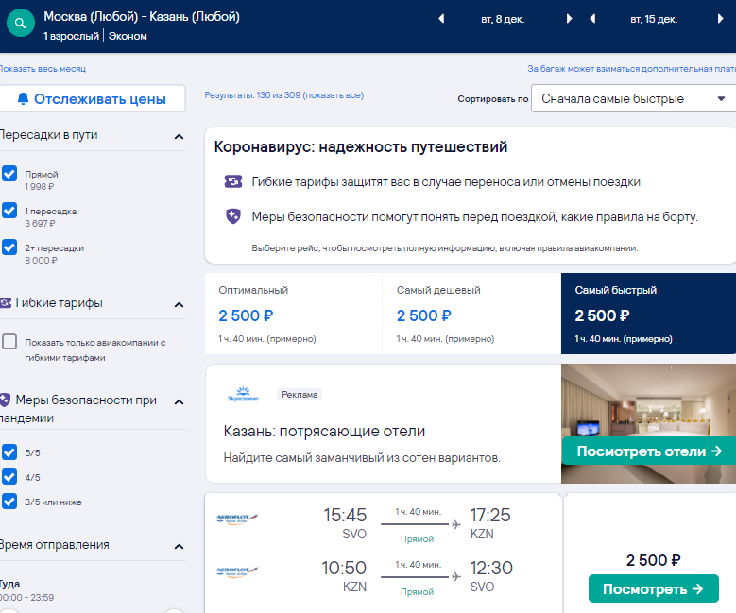Collapse Меры безопасности при пандемии section
The height and width of the screenshot is (613, 736).
tap(179, 401)
